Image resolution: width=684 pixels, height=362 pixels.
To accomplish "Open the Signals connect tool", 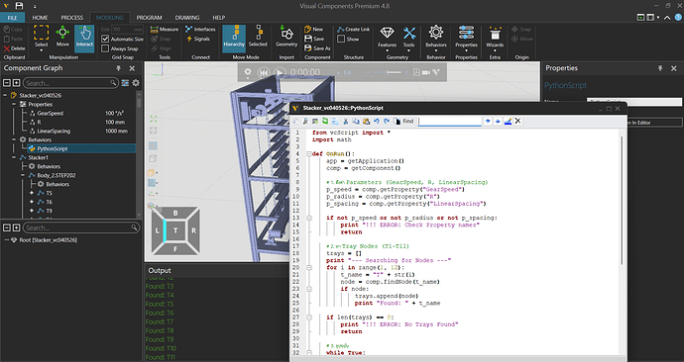I will 198,39.
